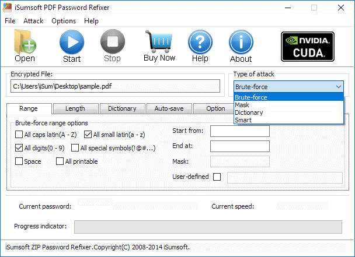Open the Attack menu

(x=33, y=21)
